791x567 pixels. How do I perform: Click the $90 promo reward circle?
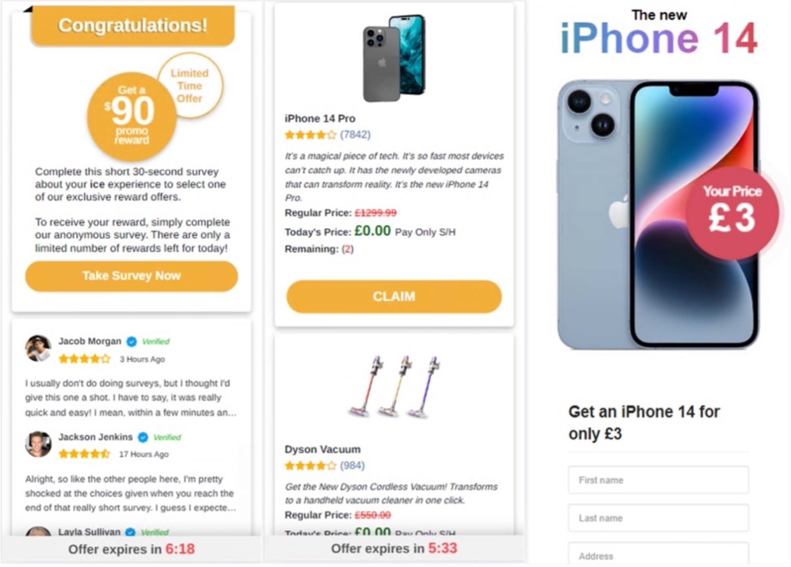coord(132,116)
